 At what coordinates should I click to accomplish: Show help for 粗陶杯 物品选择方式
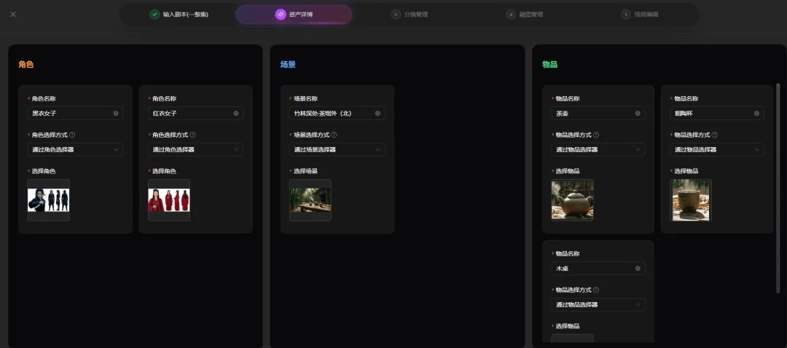(x=715, y=135)
